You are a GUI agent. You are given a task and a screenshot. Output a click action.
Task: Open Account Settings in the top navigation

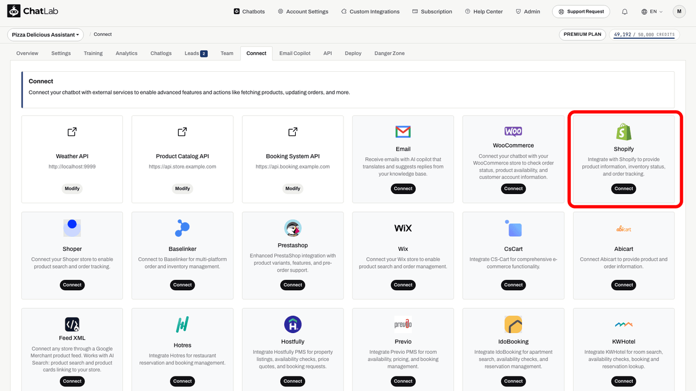point(303,12)
